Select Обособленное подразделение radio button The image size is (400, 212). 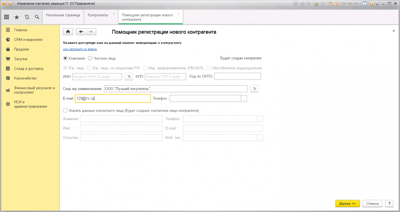tap(208, 68)
